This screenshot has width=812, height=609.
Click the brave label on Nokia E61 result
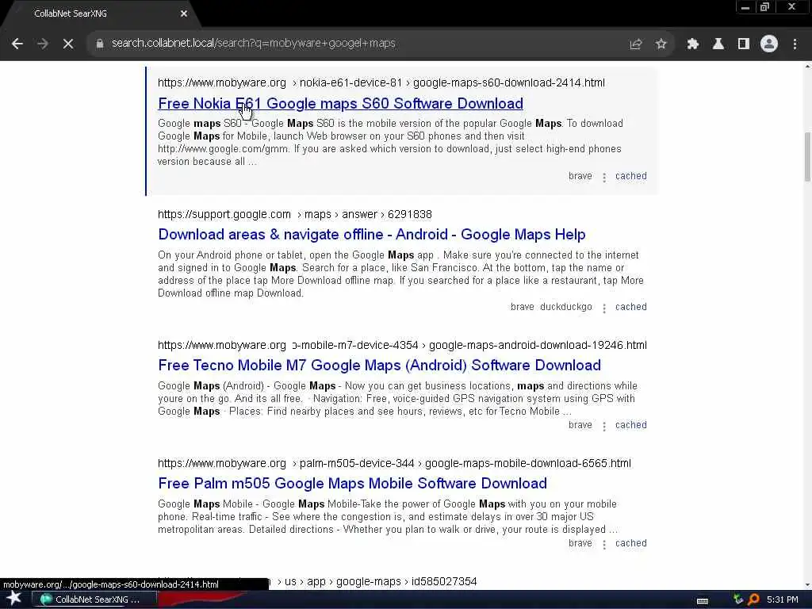pos(580,176)
